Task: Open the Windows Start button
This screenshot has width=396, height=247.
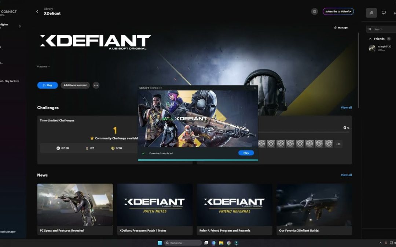Action: point(160,243)
